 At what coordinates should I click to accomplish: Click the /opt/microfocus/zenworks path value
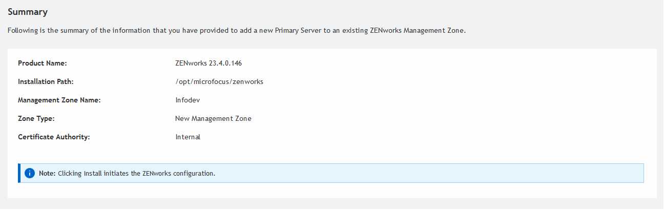[219, 81]
